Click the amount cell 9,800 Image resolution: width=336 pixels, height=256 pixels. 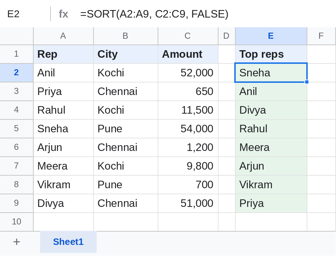(188, 166)
